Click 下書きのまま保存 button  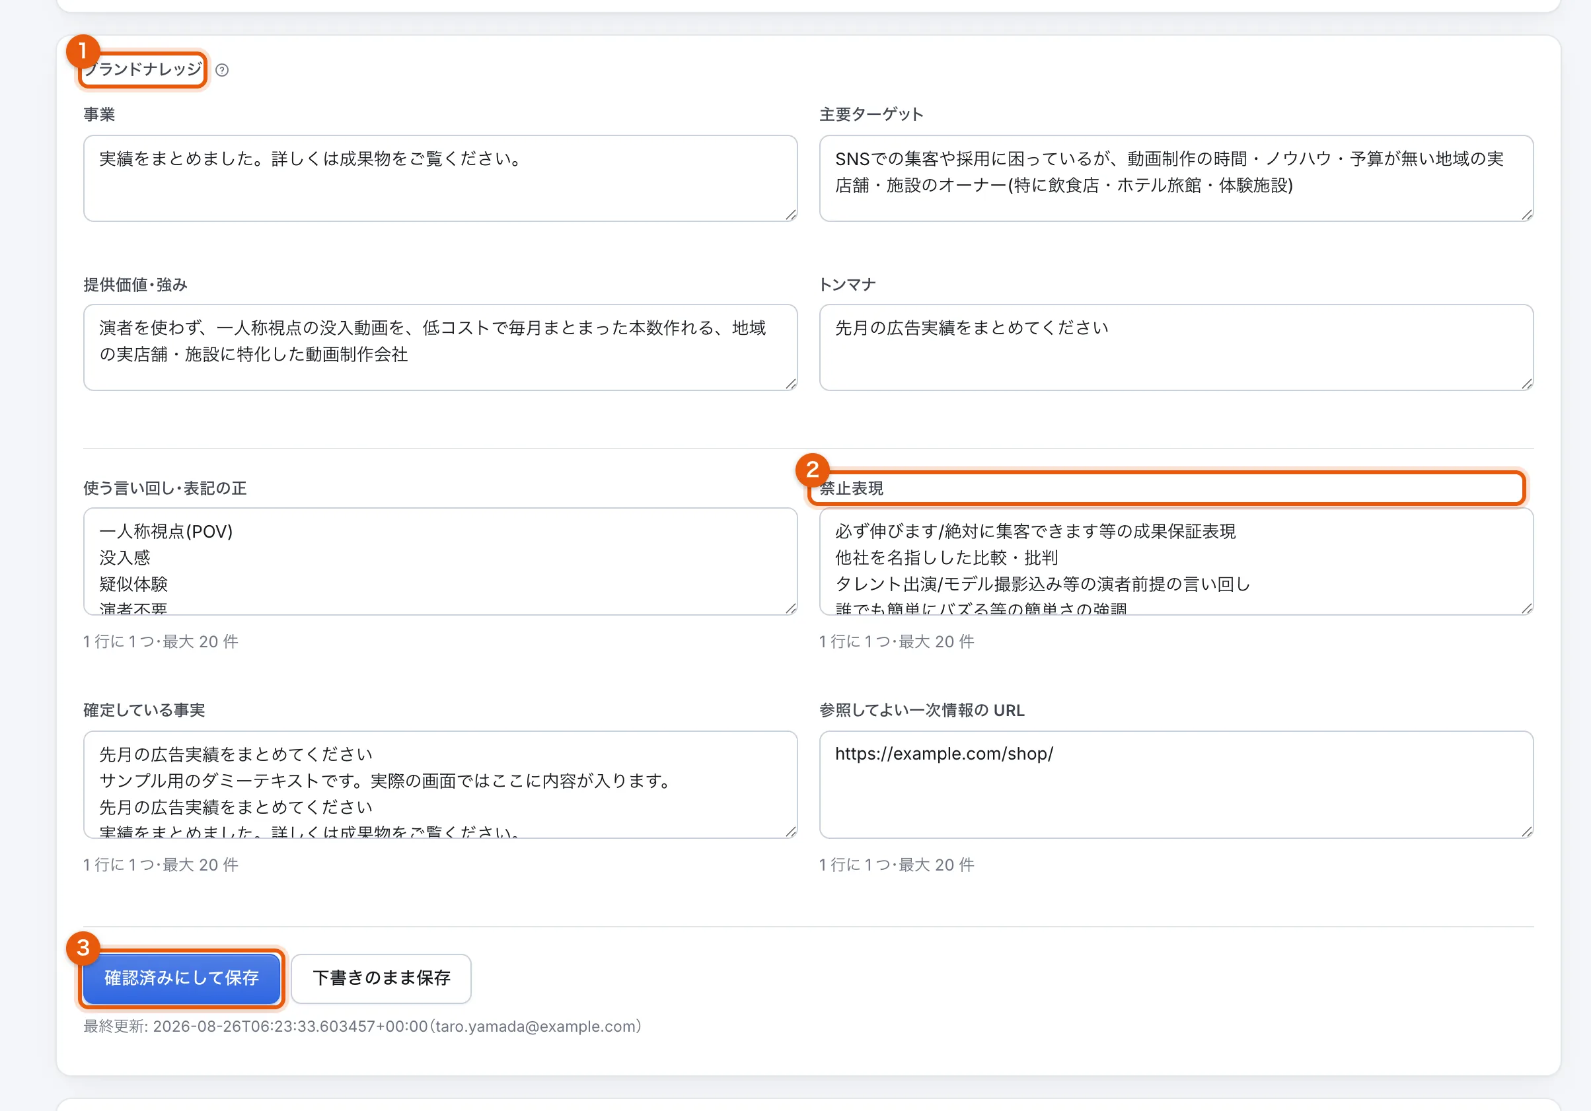[381, 978]
